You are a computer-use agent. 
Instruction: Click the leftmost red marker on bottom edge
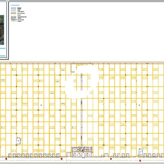7,158
